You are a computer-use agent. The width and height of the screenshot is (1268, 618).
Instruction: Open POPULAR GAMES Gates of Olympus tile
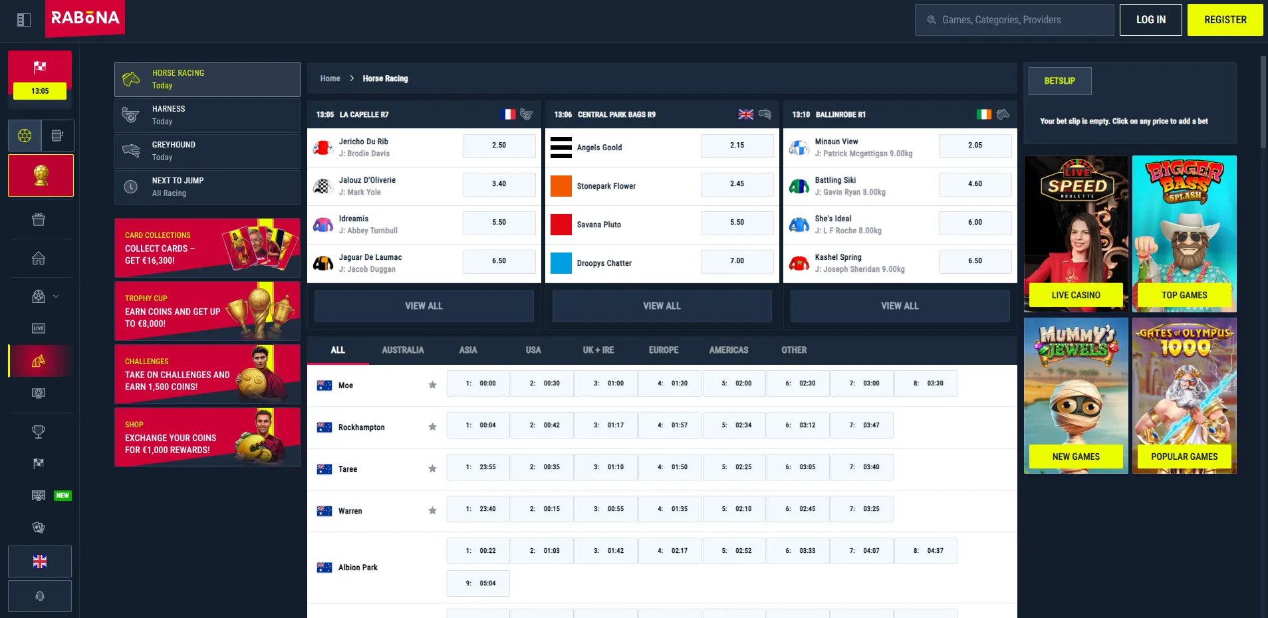pos(1184,395)
